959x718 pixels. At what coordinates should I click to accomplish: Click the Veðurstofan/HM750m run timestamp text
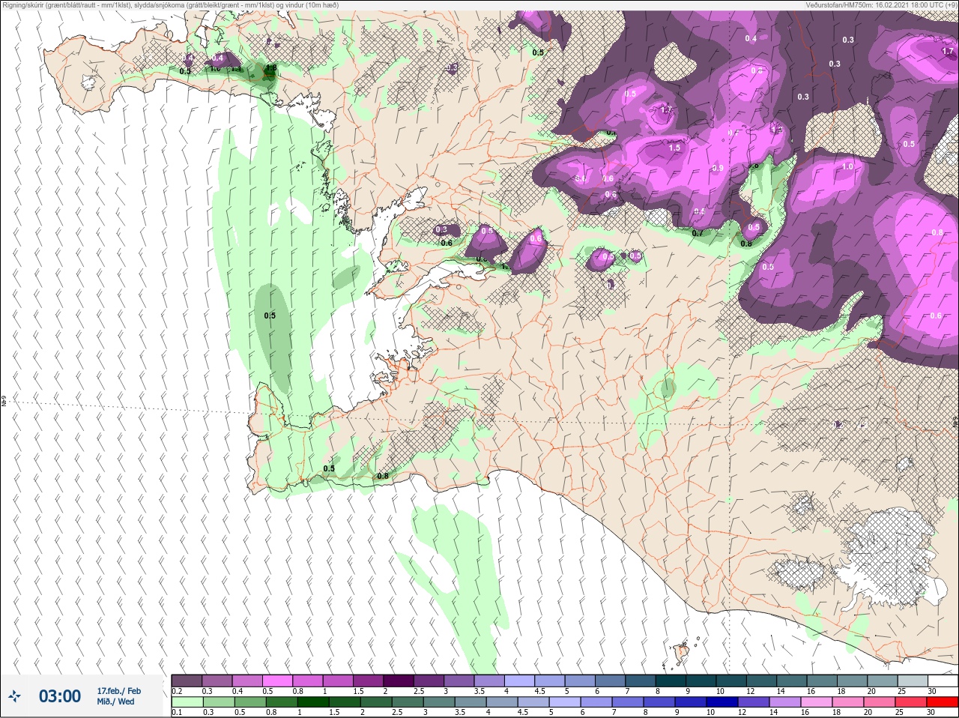pos(882,5)
